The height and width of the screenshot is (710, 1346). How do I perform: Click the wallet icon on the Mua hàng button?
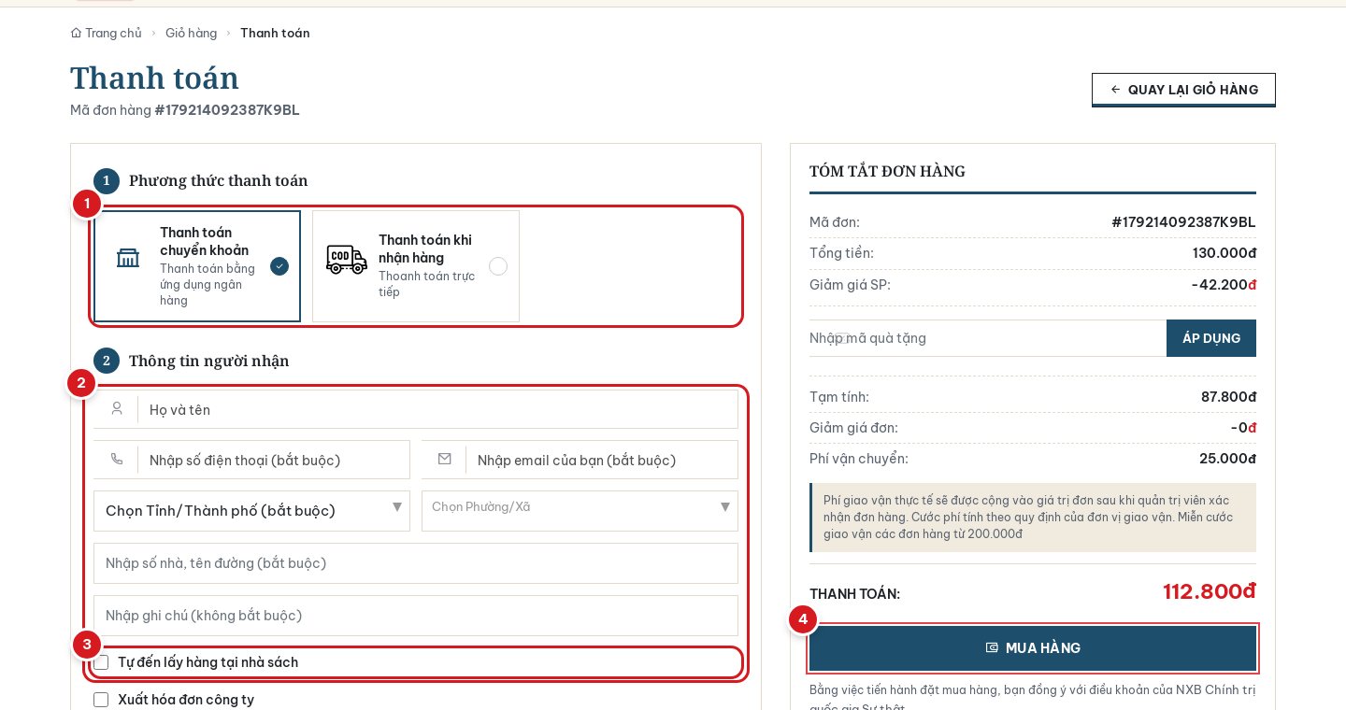pos(992,647)
